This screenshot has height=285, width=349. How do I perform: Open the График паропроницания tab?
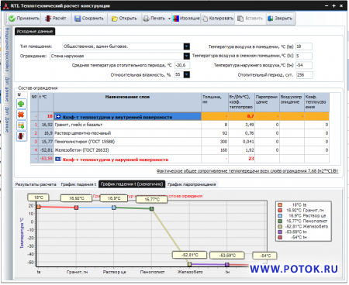click(x=192, y=184)
